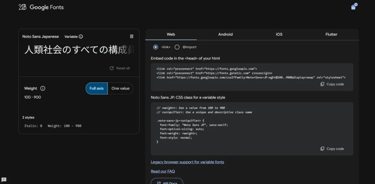The width and height of the screenshot is (375, 184).
Task: Click the Noto Sans Japanese font name
Action: [40, 37]
